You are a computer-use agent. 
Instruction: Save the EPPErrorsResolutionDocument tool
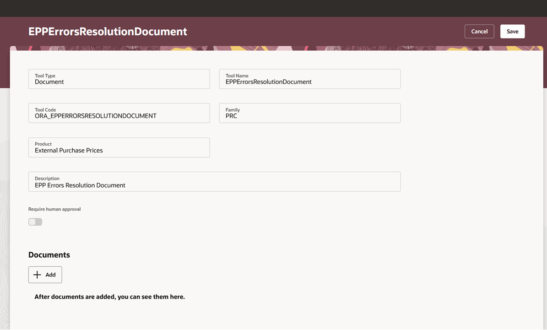coord(512,32)
